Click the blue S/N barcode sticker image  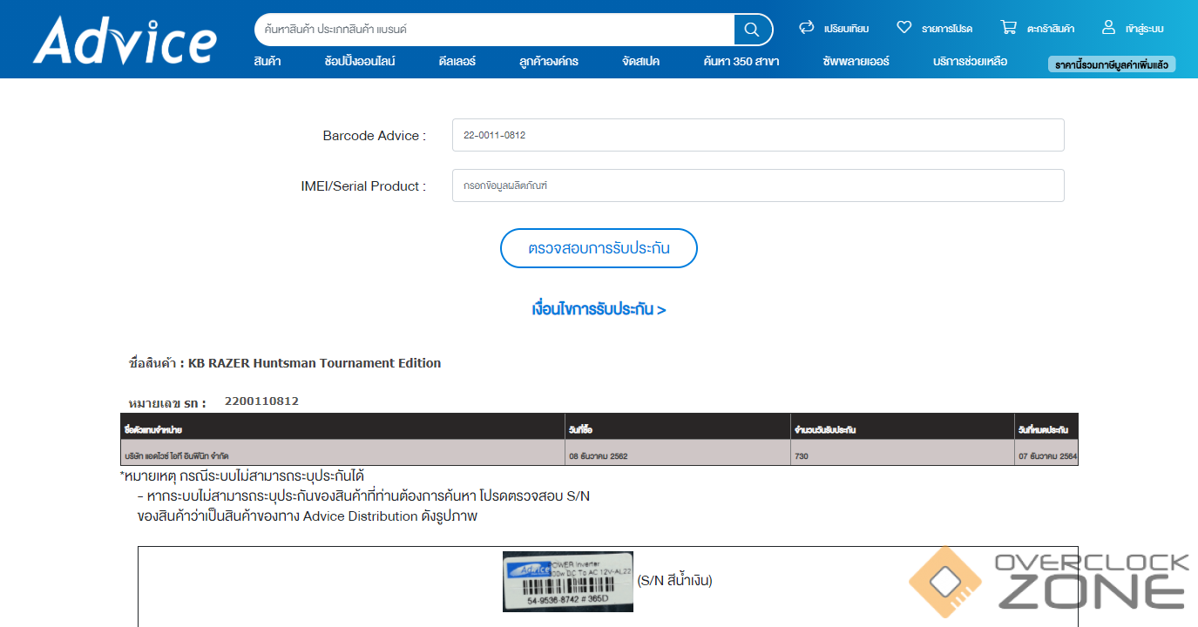[567, 581]
